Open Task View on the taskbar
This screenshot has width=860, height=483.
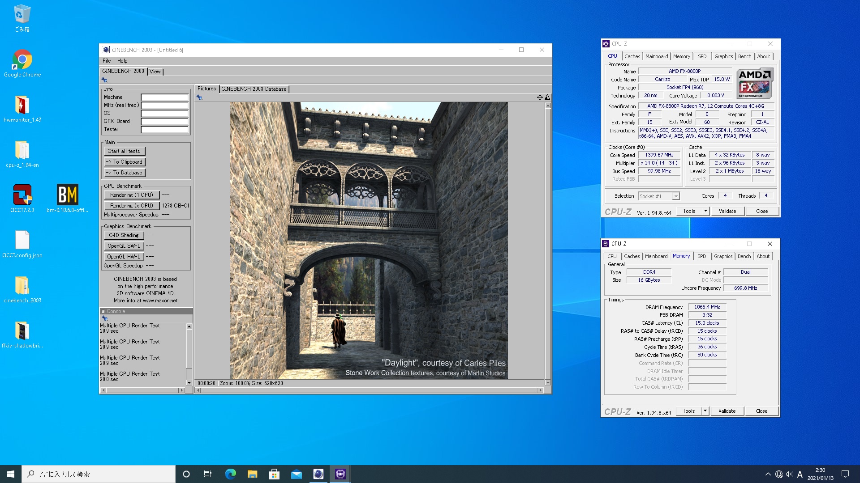[x=208, y=474]
